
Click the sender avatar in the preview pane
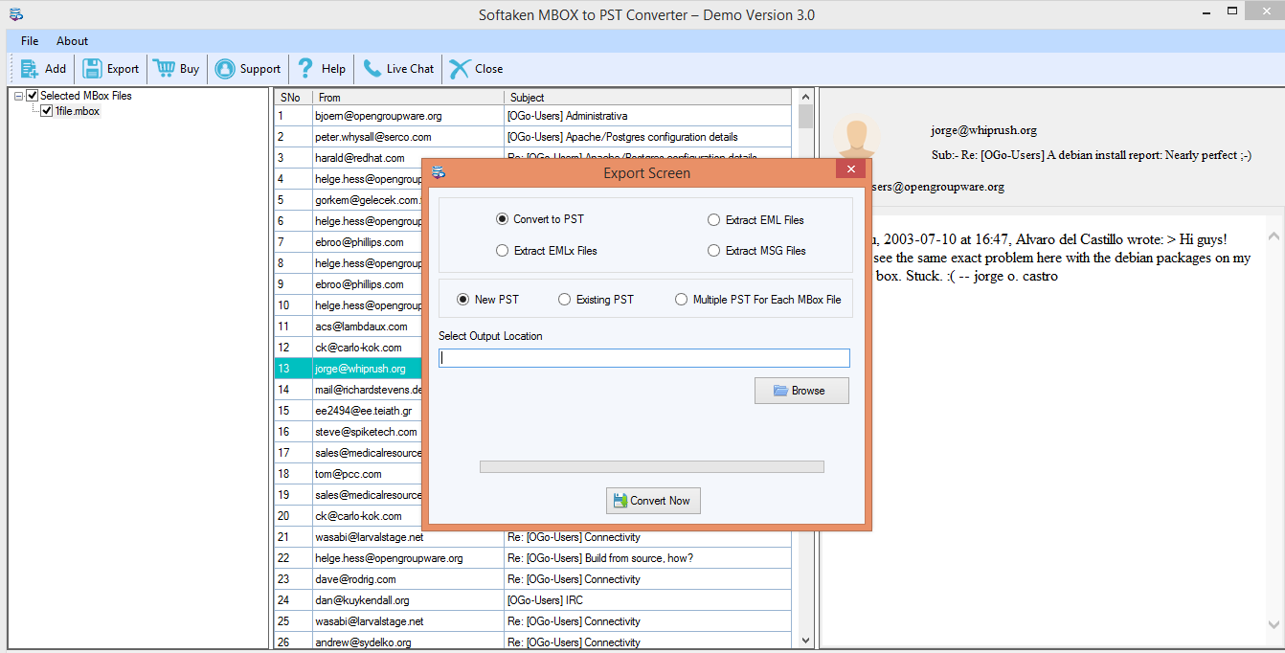coord(856,138)
